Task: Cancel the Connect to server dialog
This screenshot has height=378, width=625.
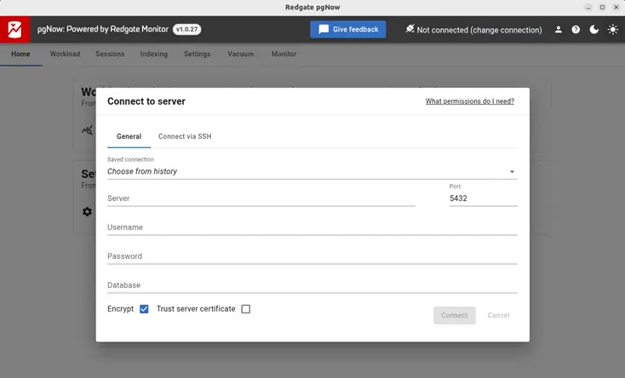Action: (x=498, y=315)
